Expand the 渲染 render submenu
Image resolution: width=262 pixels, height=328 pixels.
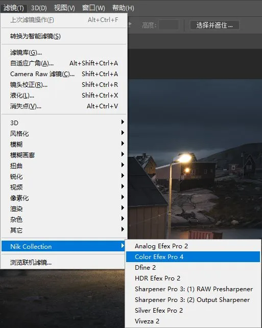[x=64, y=208]
